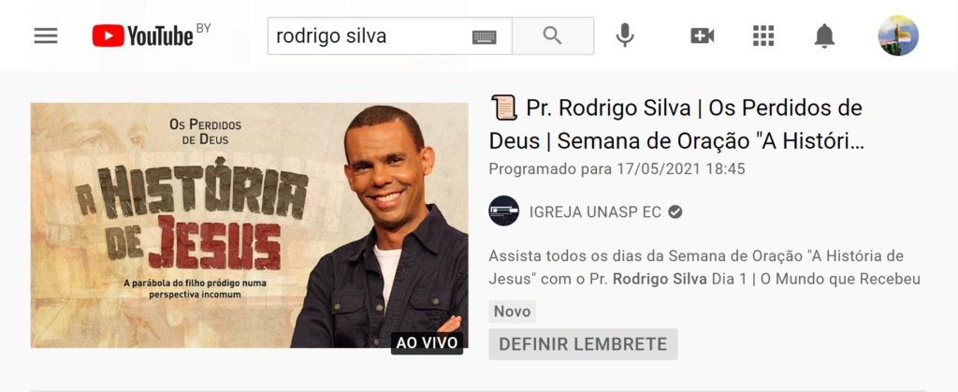Open the hamburger guide menu

tap(46, 36)
